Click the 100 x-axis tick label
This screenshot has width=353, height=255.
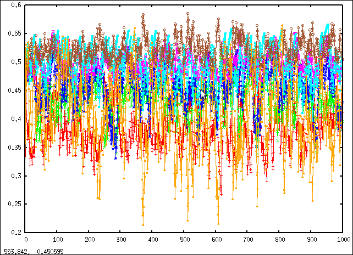(58, 240)
